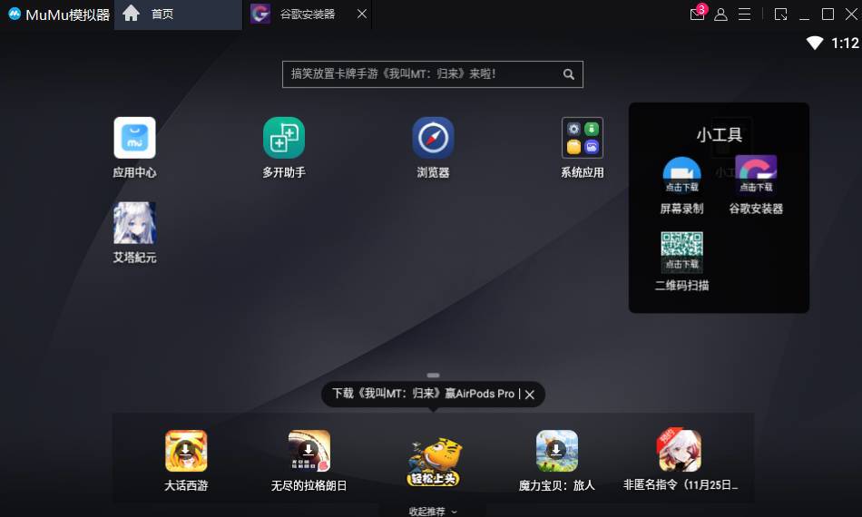
Task: Switch to the 首页 home tab
Action: tap(178, 15)
